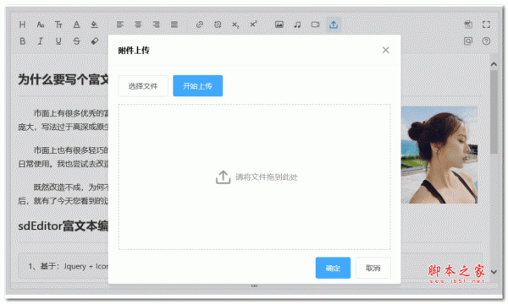Align text right
This screenshot has height=304, width=508.
(156, 24)
